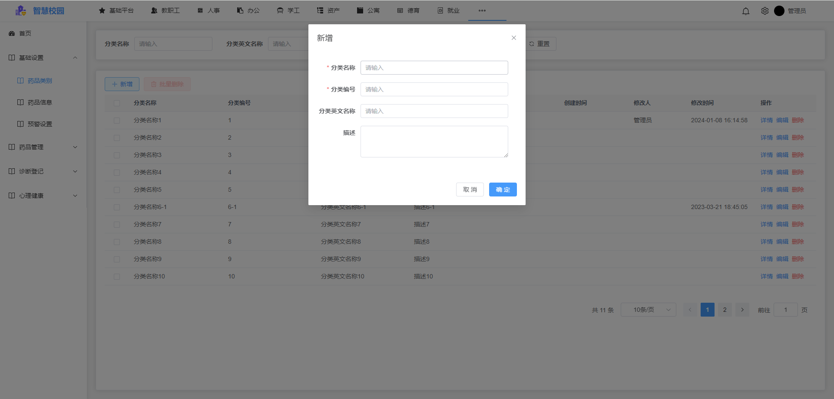Click the 描述 textarea in dialog
This screenshot has height=399, width=834.
[434, 141]
